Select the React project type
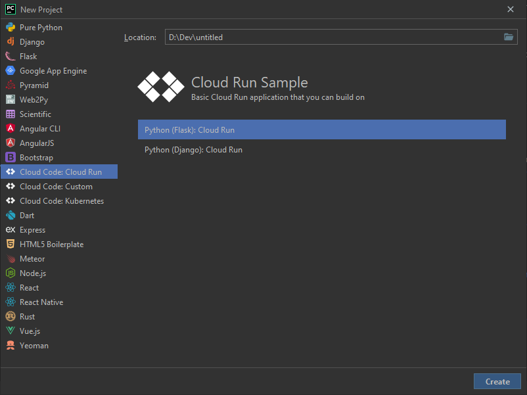 [29, 287]
